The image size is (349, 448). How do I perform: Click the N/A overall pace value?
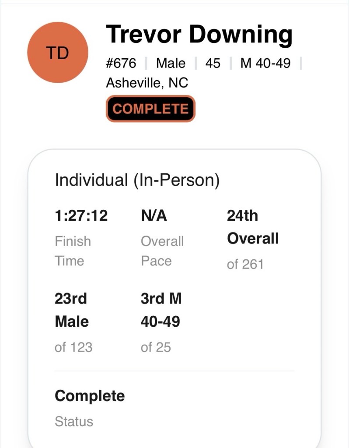pos(154,215)
